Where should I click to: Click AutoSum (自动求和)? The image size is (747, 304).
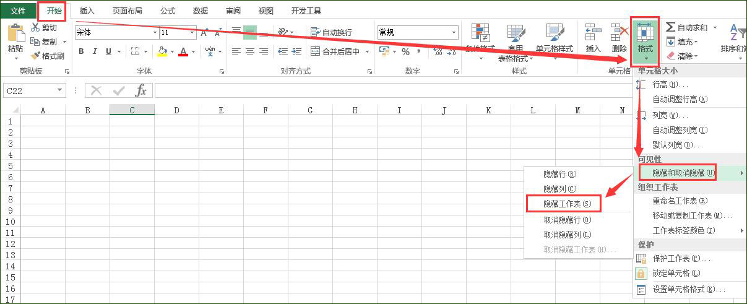[x=686, y=28]
